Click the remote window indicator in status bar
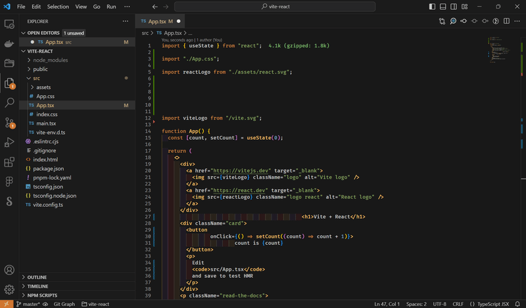 tap(7, 304)
